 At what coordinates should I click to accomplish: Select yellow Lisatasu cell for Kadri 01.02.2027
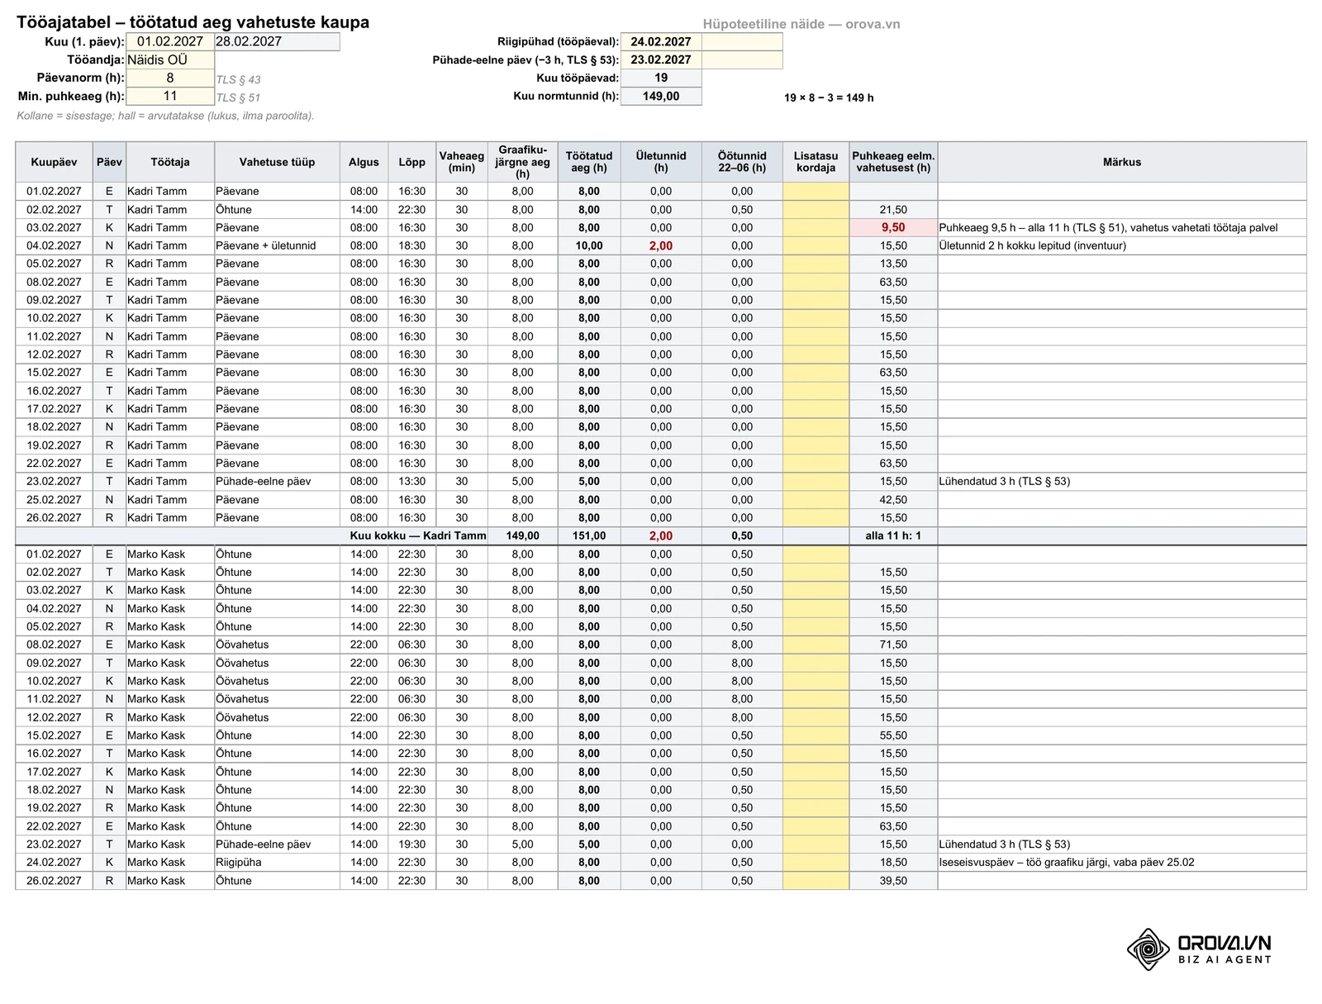[816, 191]
